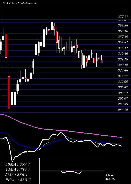The width and height of the screenshot is (131, 184).
Task: Select the 357.49 price level label
Action: pyautogui.click(x=123, y=37)
